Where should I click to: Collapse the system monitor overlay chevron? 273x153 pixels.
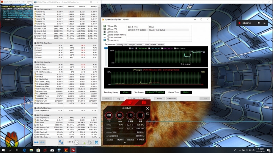click(x=125, y=143)
